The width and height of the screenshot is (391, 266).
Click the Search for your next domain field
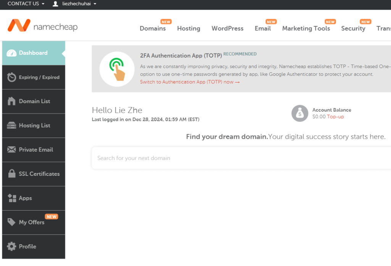coord(241,158)
